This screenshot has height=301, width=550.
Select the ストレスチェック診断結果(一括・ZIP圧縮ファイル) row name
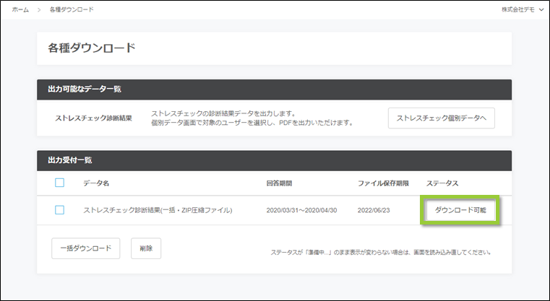158,210
